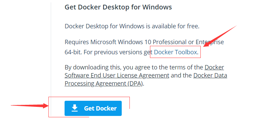
Task: Click "Processing Agreement (DPA)" underlined text
Action: pyautogui.click(x=104, y=84)
